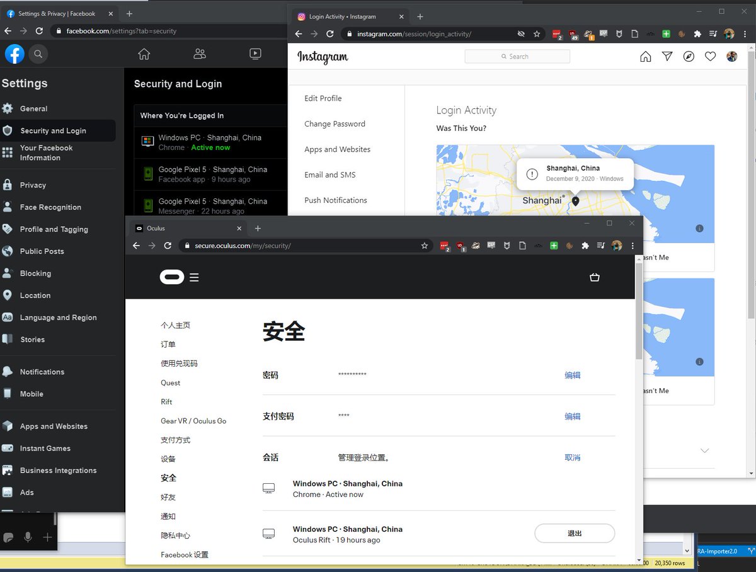This screenshot has width=756, height=572.
Task: Click 编辑 link for 支付密码 row
Action: 573,416
